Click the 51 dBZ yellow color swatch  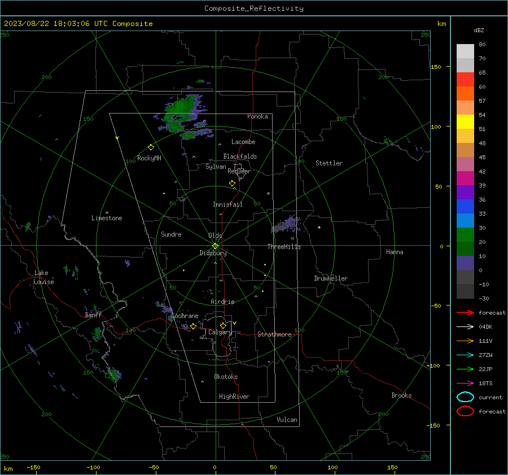coord(465,122)
